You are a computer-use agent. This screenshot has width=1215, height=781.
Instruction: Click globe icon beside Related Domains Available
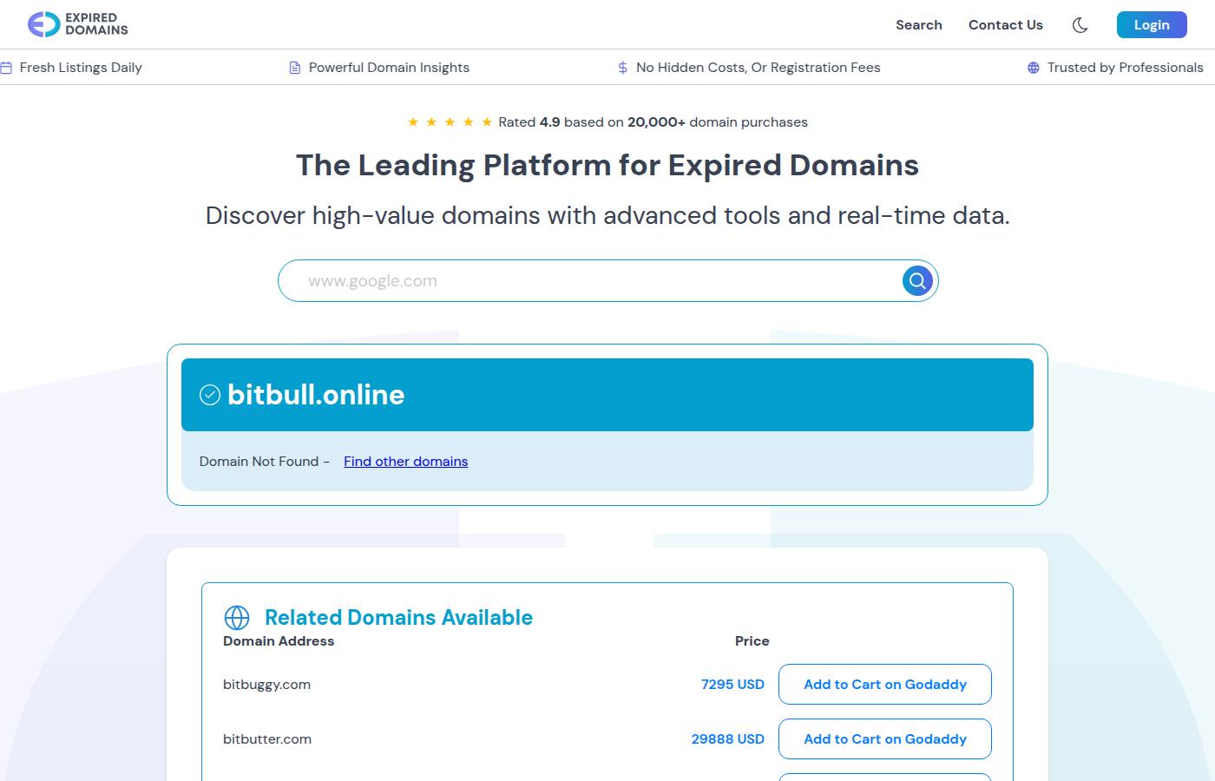(x=237, y=618)
